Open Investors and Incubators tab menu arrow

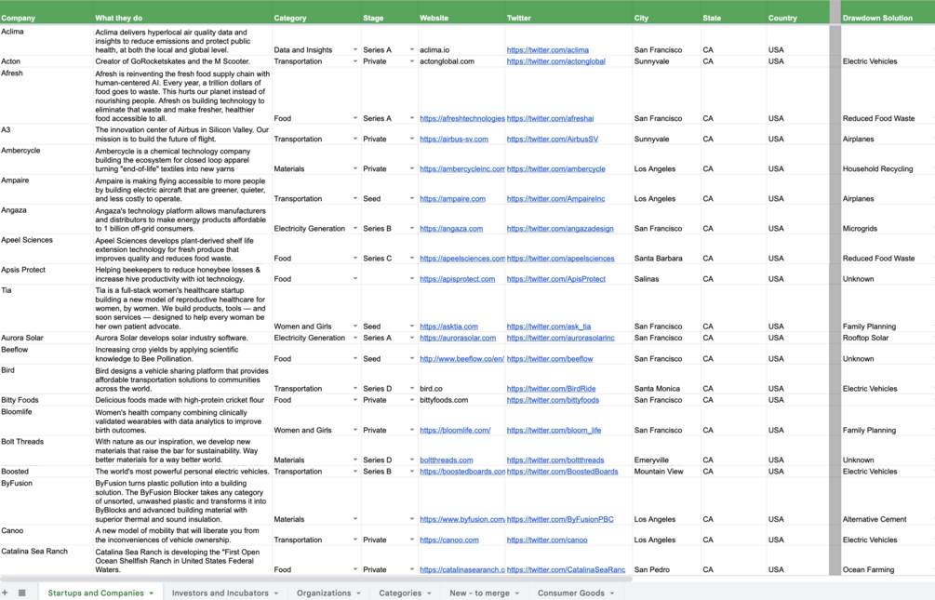pyautogui.click(x=276, y=593)
